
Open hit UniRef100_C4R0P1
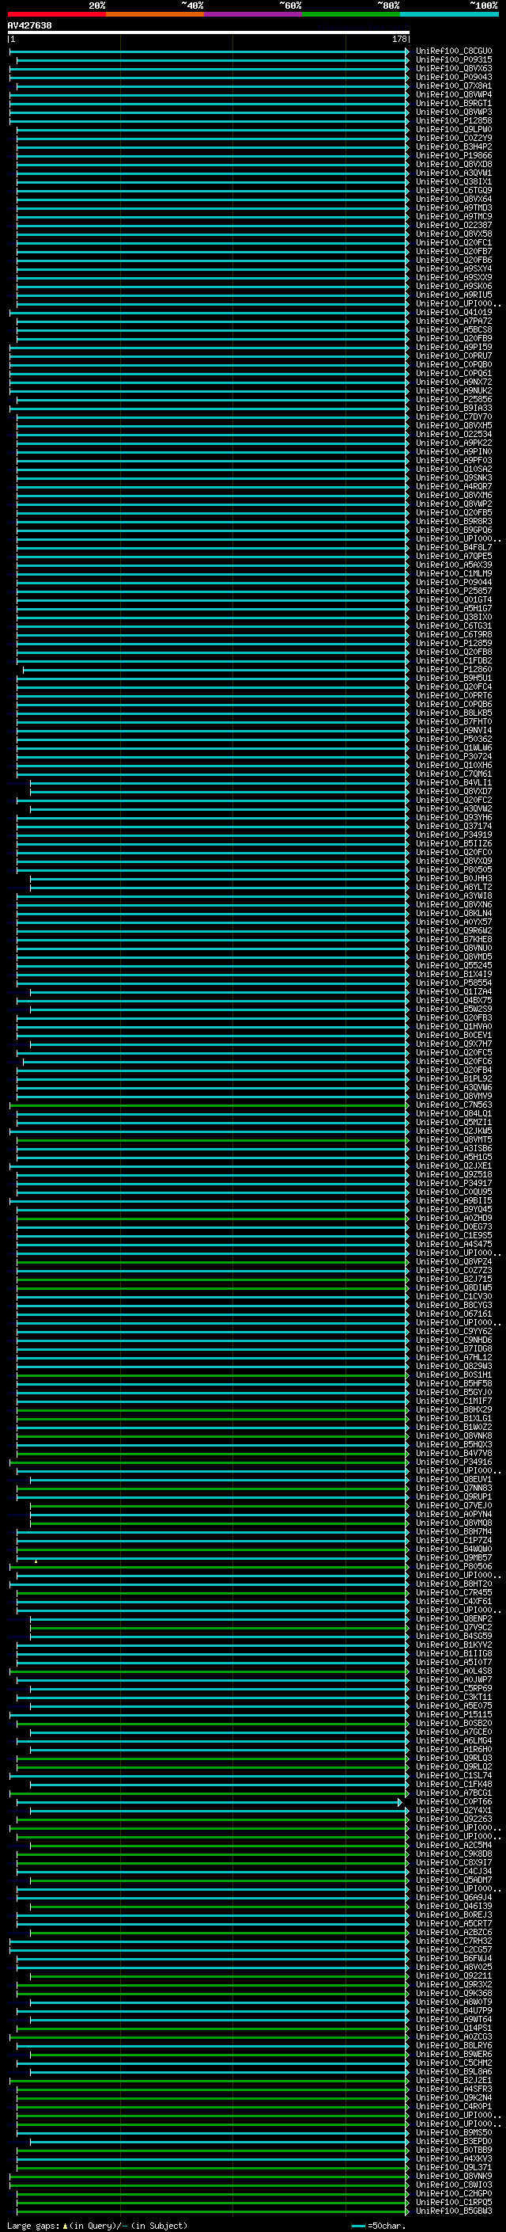[454, 2106]
